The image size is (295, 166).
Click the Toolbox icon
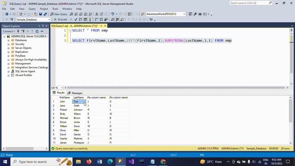200,14
